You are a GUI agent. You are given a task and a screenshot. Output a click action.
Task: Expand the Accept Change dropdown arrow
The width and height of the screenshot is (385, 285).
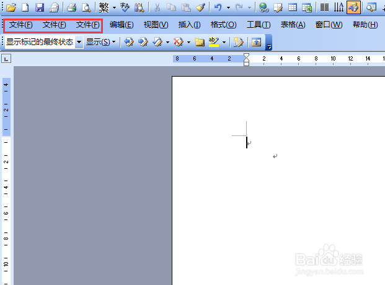pyautogui.click(x=167, y=42)
